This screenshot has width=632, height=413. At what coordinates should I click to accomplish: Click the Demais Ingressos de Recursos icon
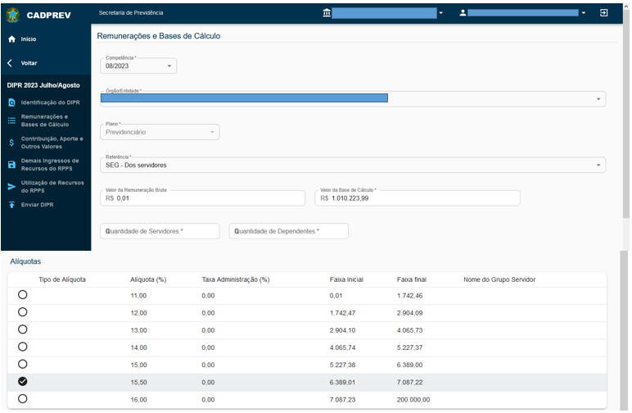11,165
